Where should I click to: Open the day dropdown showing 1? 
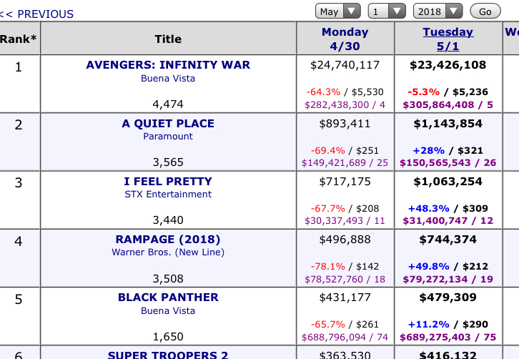pyautogui.click(x=387, y=11)
